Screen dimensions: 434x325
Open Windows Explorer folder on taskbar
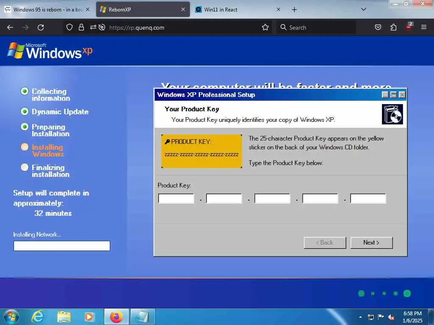pos(64,317)
